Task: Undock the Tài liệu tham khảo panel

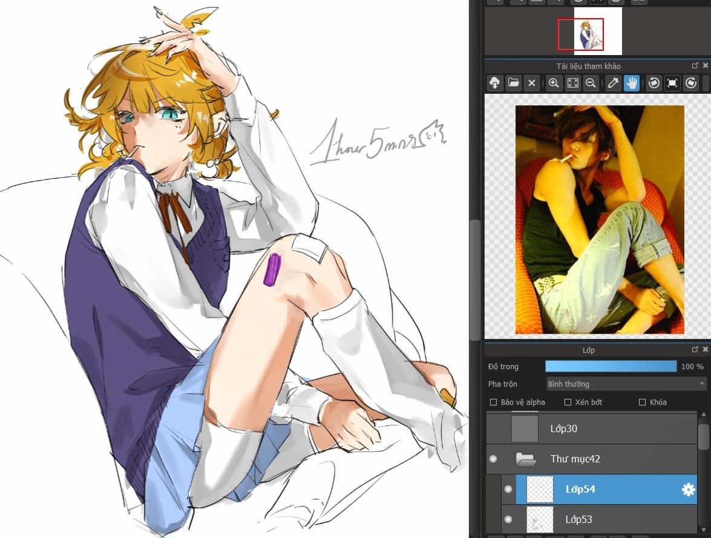Action: (695, 66)
